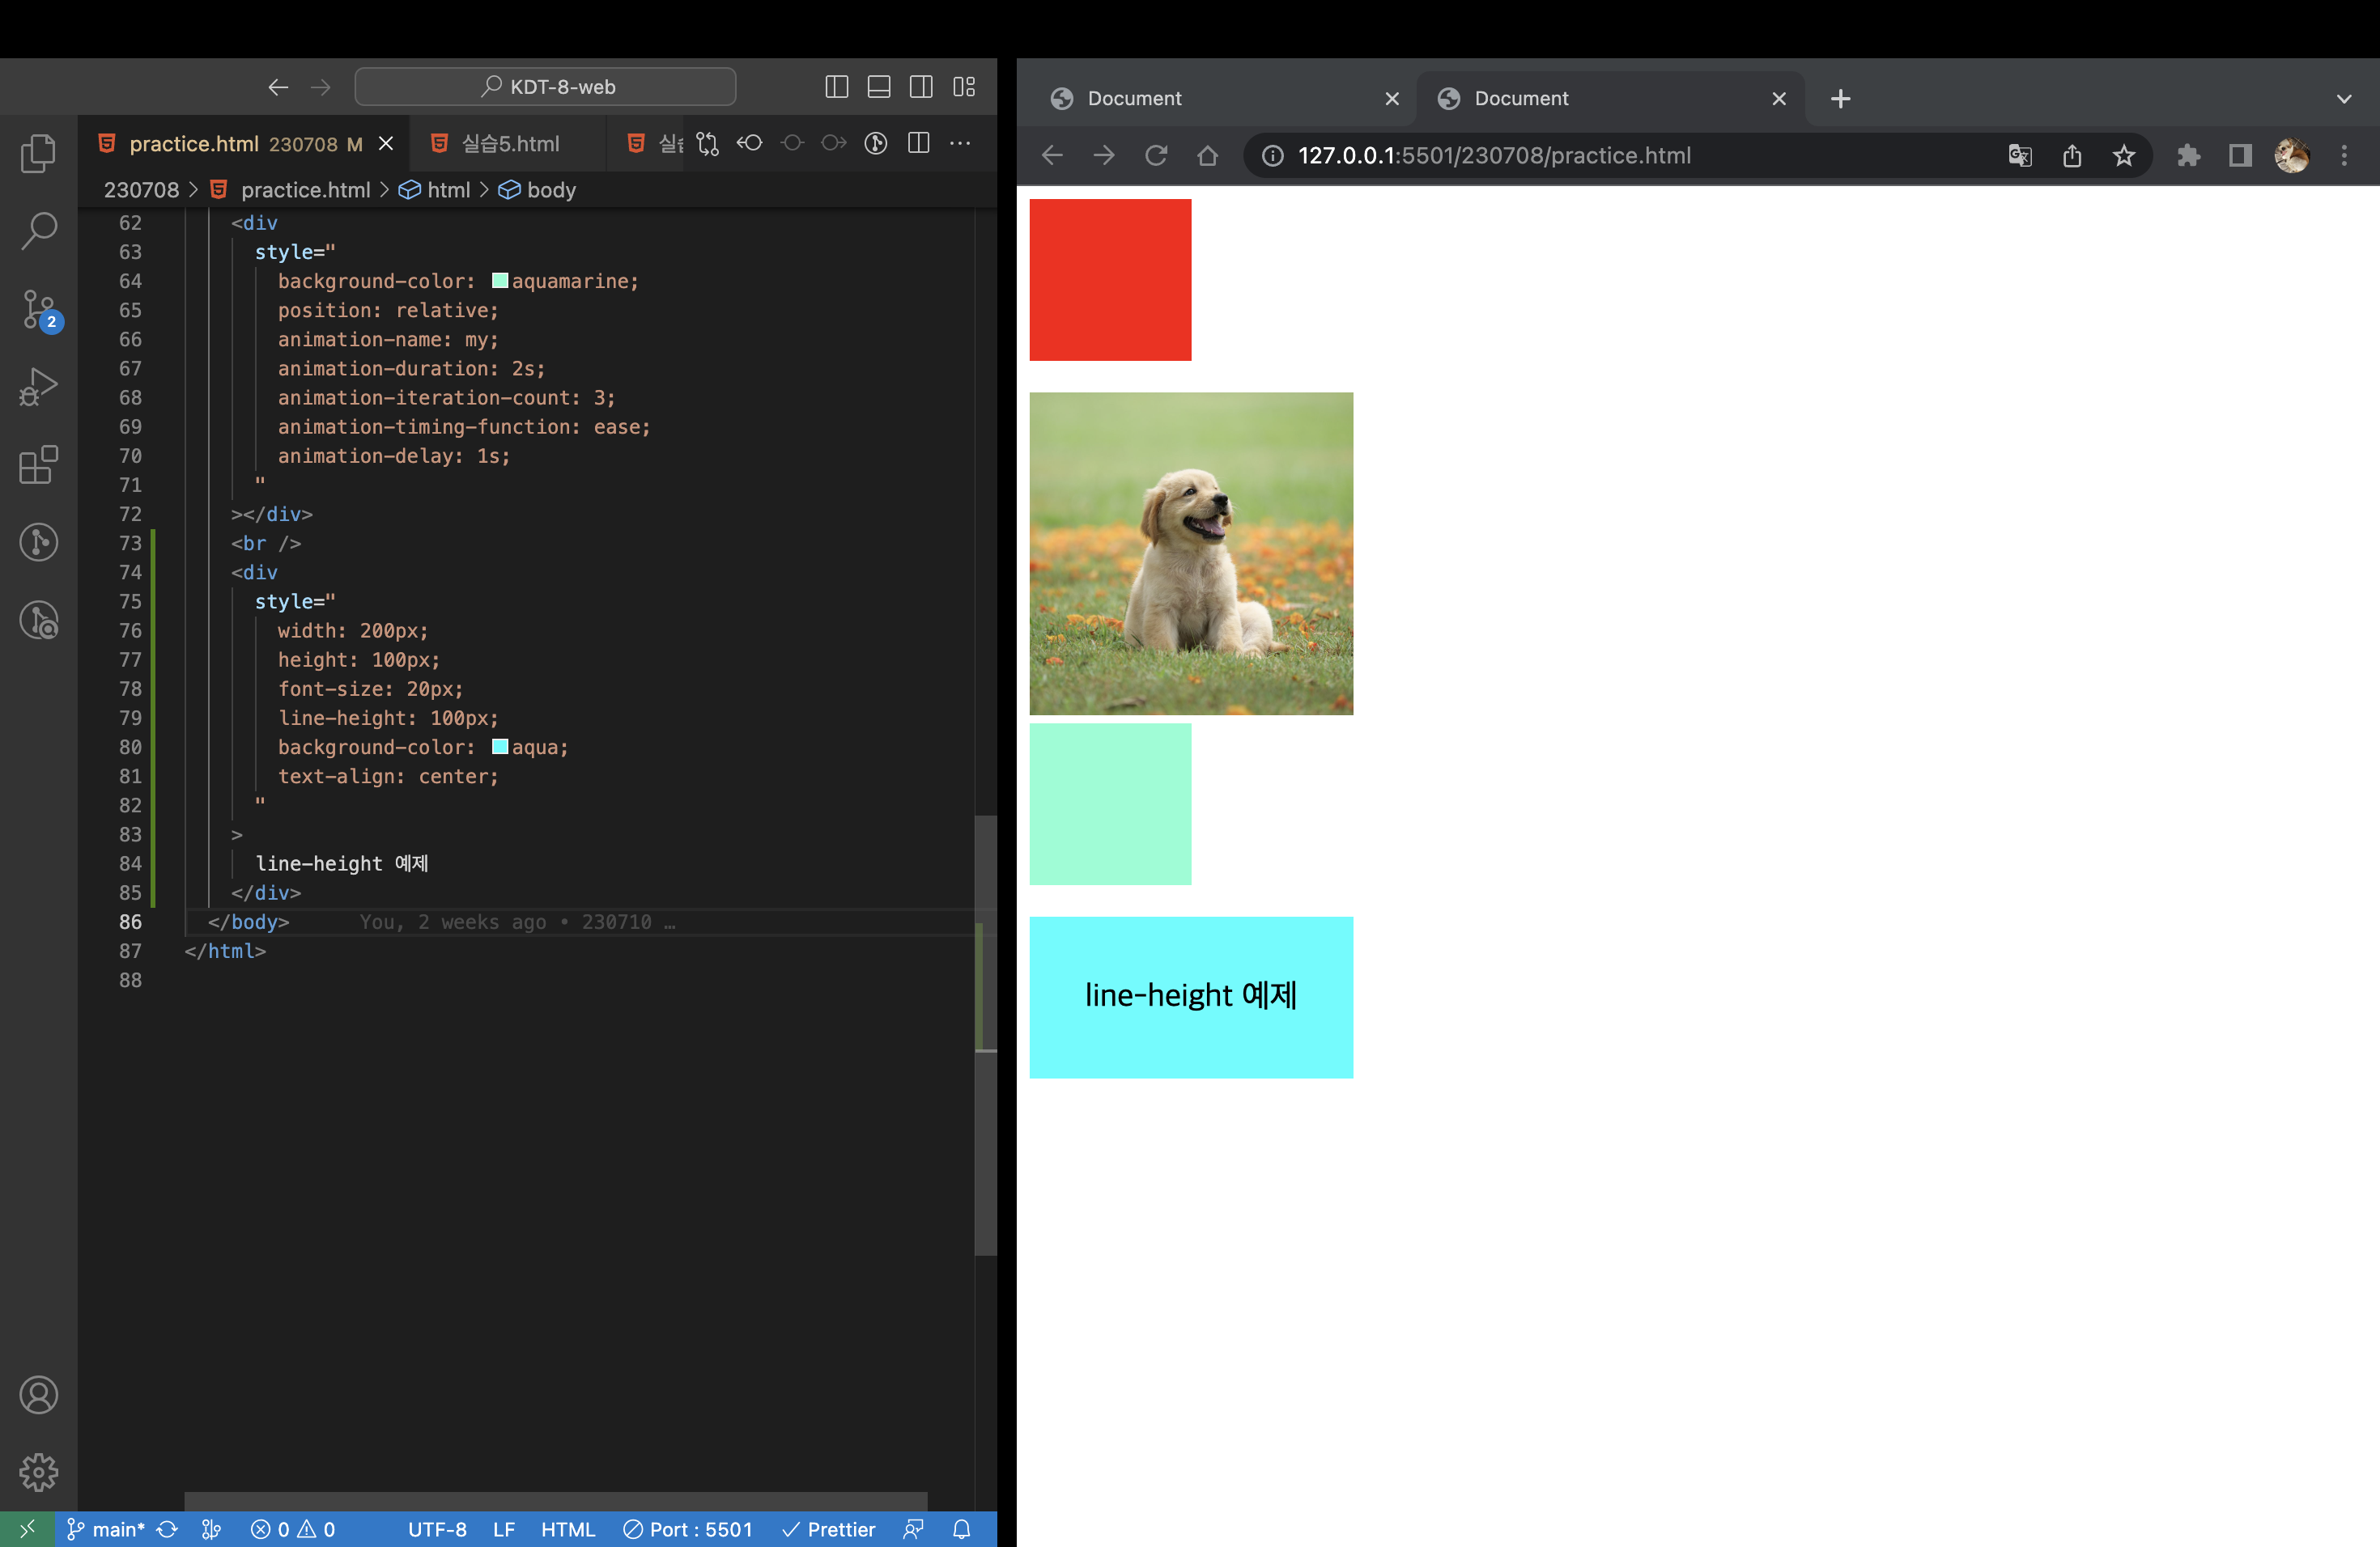Click Prettier formatter status

point(829,1529)
